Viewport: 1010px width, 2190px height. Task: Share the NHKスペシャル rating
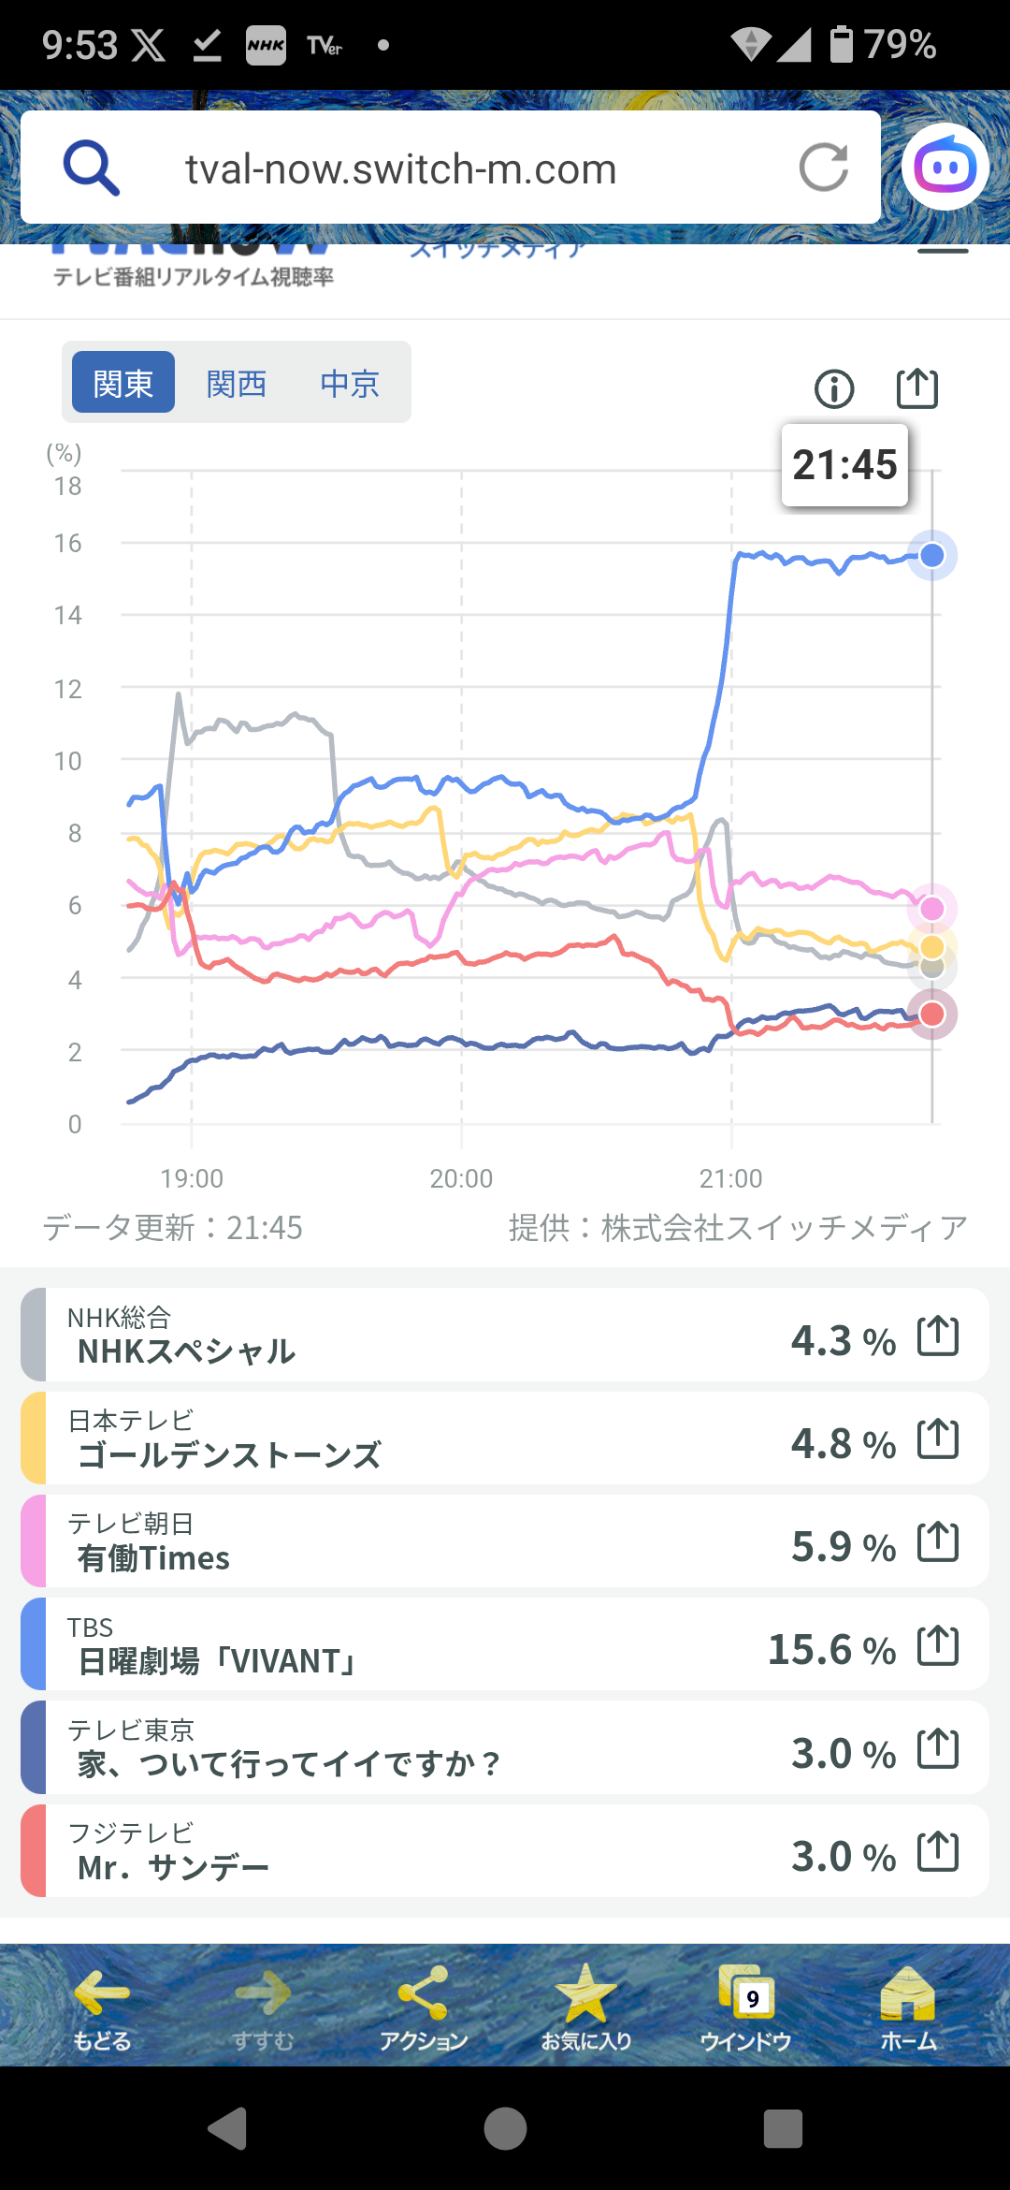pos(938,1336)
